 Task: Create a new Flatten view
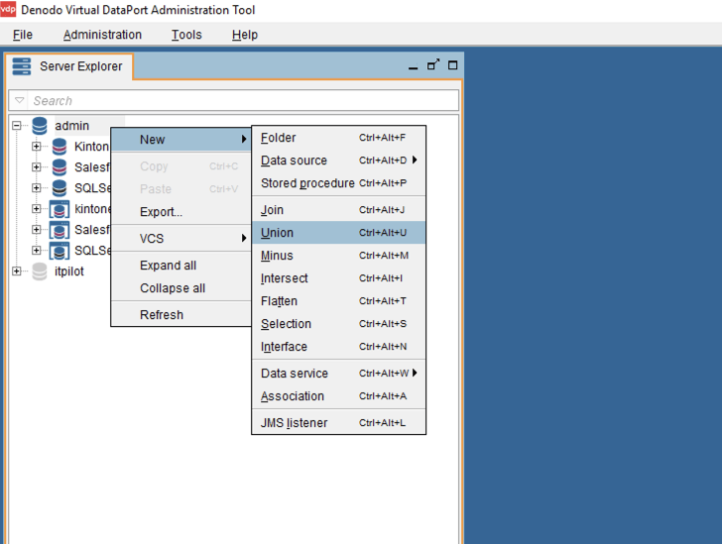click(x=338, y=301)
